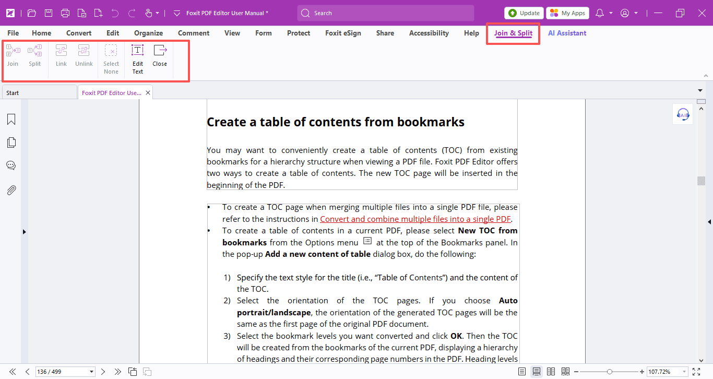
Task: Choose the Edit Text tool
Action: [x=137, y=60]
